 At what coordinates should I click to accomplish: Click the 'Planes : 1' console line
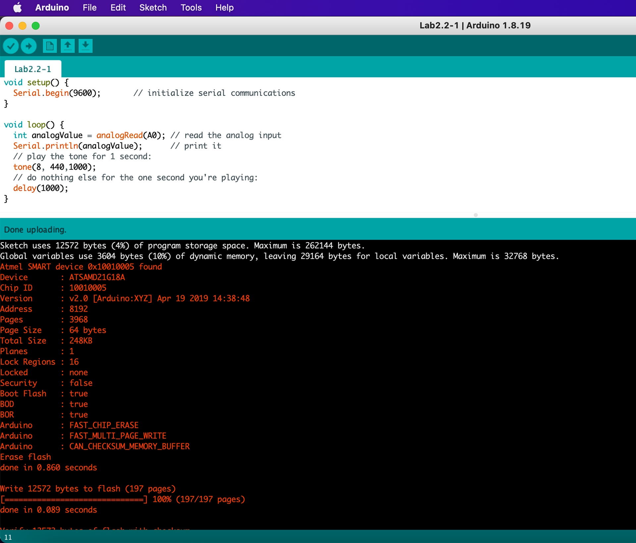pos(37,352)
